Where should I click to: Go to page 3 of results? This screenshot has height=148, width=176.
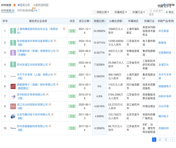tap(166, 139)
